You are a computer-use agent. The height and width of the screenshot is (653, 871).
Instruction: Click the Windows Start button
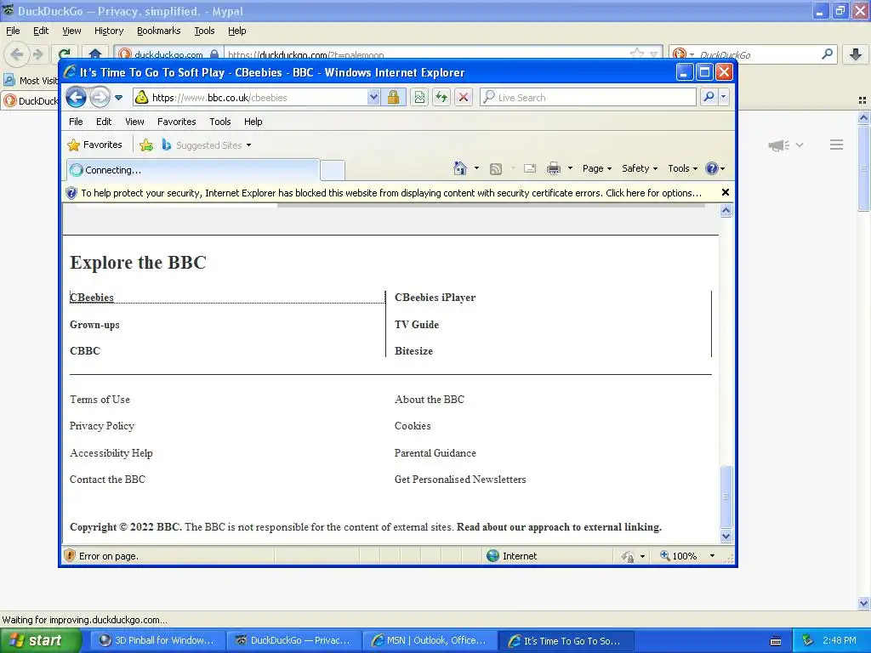tap(41, 640)
